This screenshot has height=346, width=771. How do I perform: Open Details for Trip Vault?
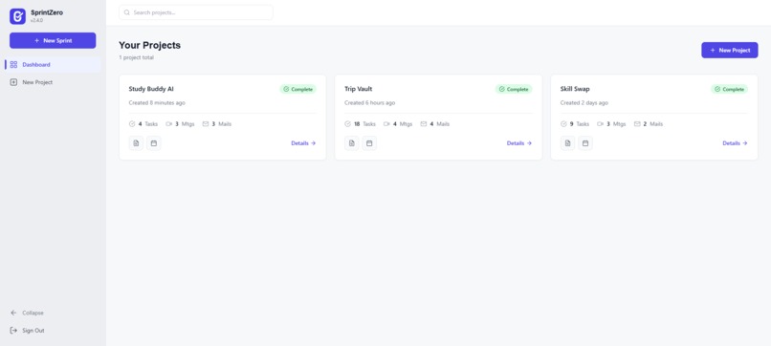tap(519, 143)
